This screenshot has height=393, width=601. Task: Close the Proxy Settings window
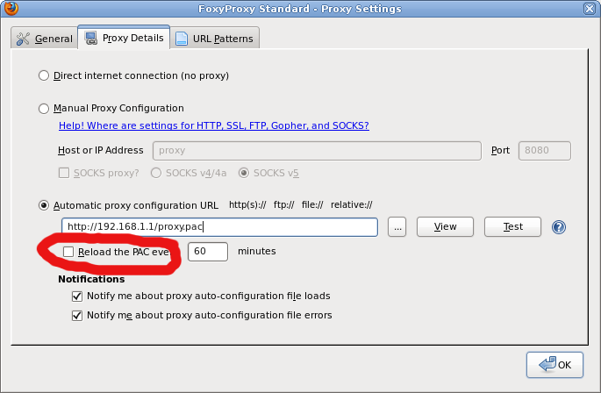click(589, 9)
